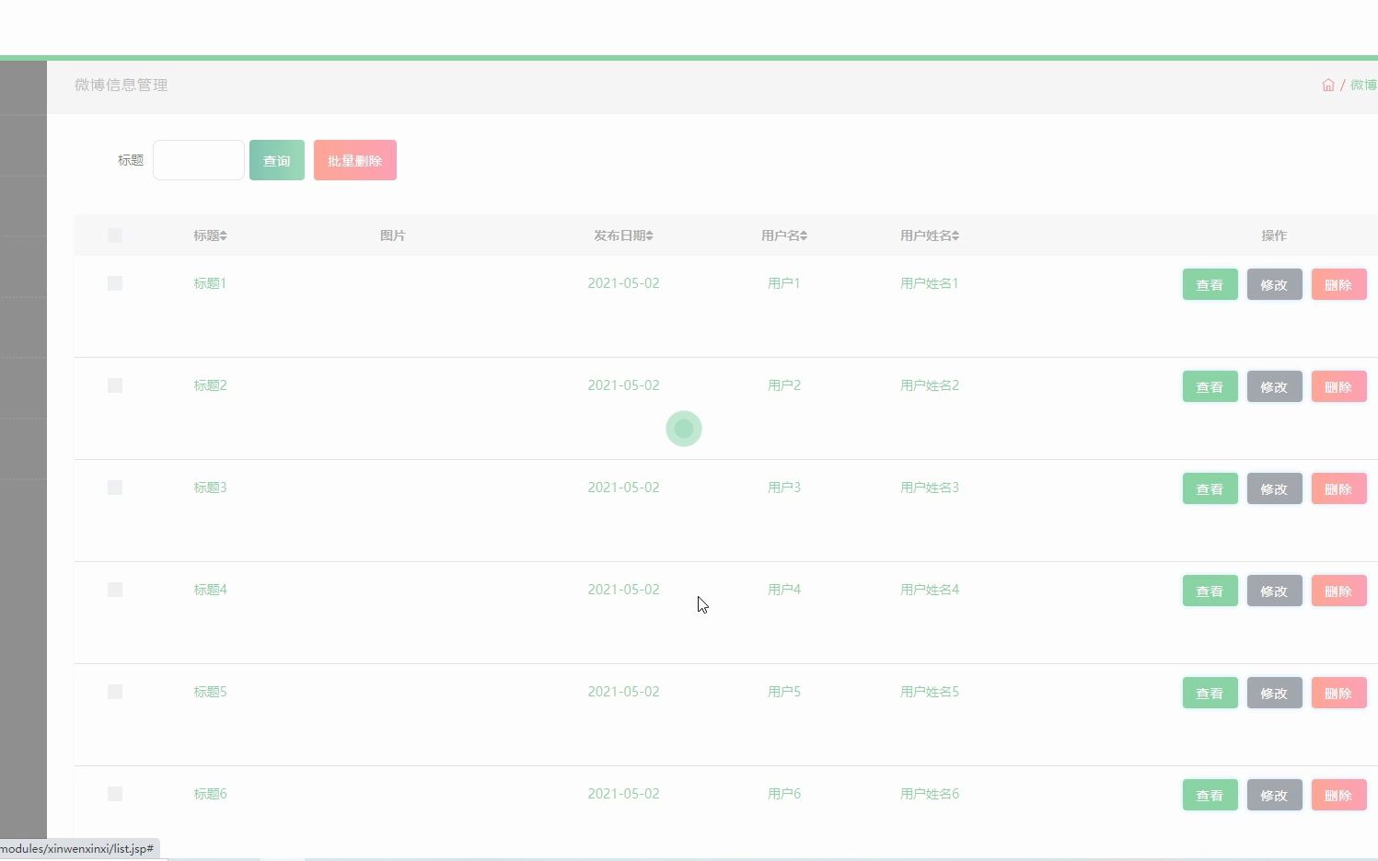Click the 微博信息管理 page title
Screen dimensions: 1378x861
point(122,85)
